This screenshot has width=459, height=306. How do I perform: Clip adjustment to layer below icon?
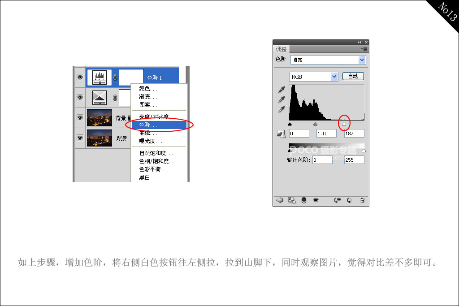click(304, 200)
